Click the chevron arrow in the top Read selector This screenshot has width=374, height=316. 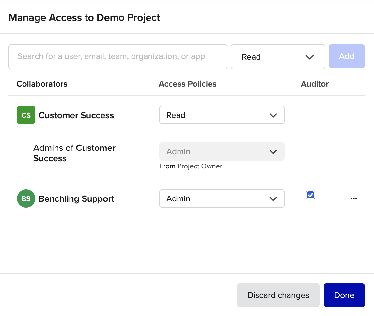(309, 57)
